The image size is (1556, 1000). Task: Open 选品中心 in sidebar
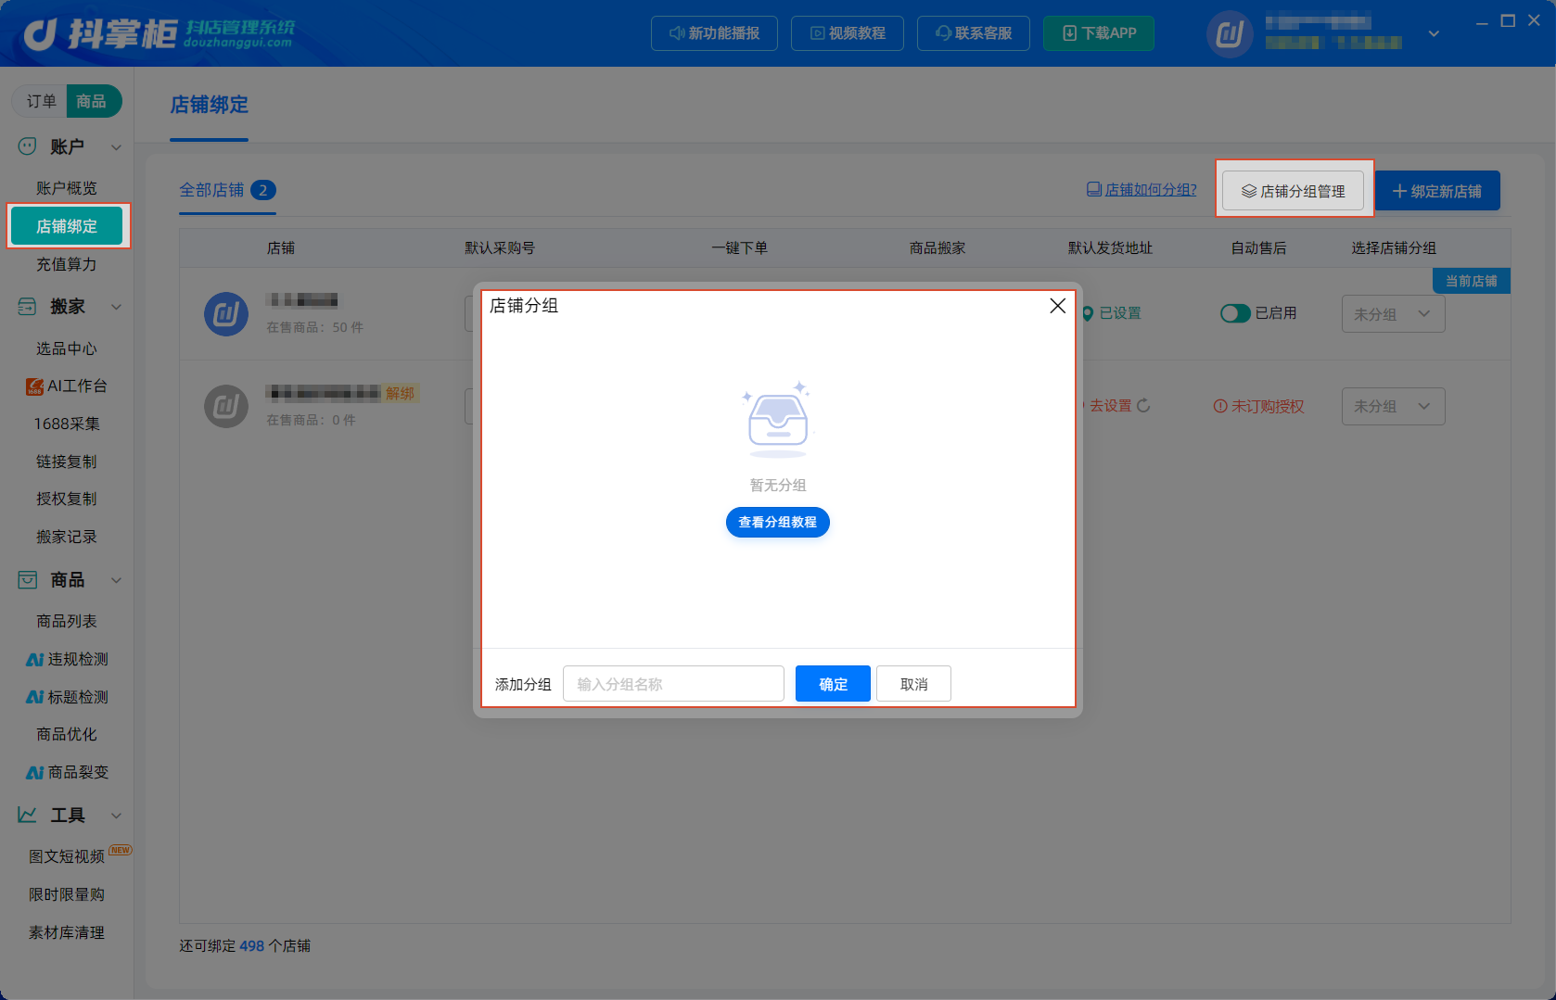pyautogui.click(x=67, y=348)
